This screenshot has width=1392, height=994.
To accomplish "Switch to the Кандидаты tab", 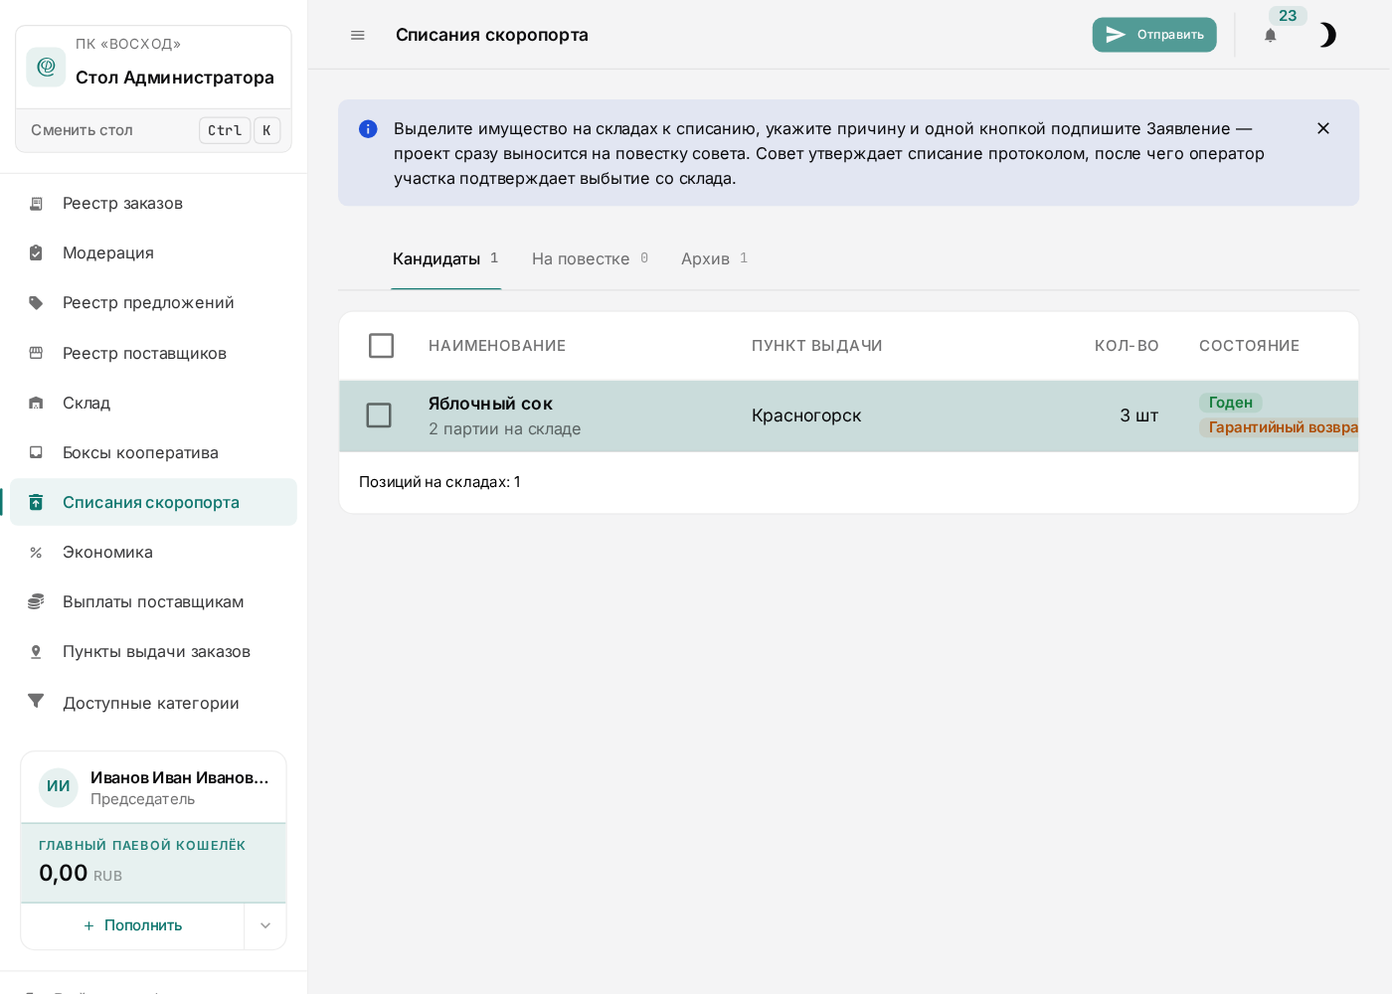I will tap(445, 258).
